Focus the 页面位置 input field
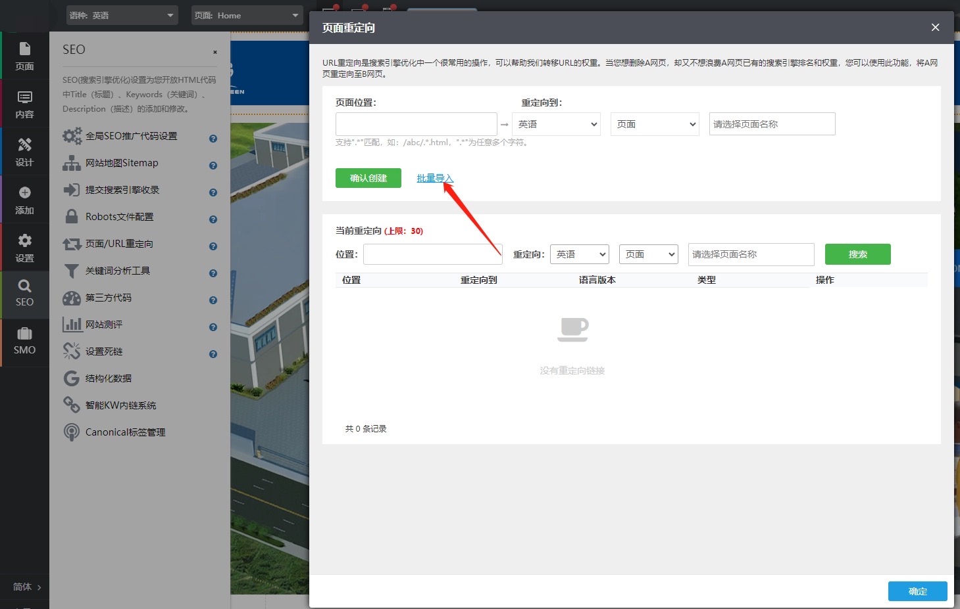 pos(416,124)
